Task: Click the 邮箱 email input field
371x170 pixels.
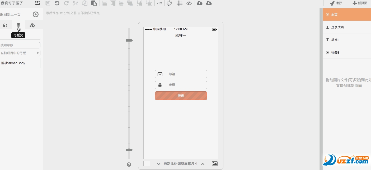Action: click(x=181, y=74)
